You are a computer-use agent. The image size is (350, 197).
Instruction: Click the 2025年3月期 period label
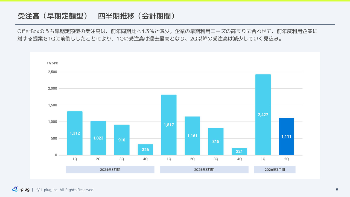click(204, 170)
